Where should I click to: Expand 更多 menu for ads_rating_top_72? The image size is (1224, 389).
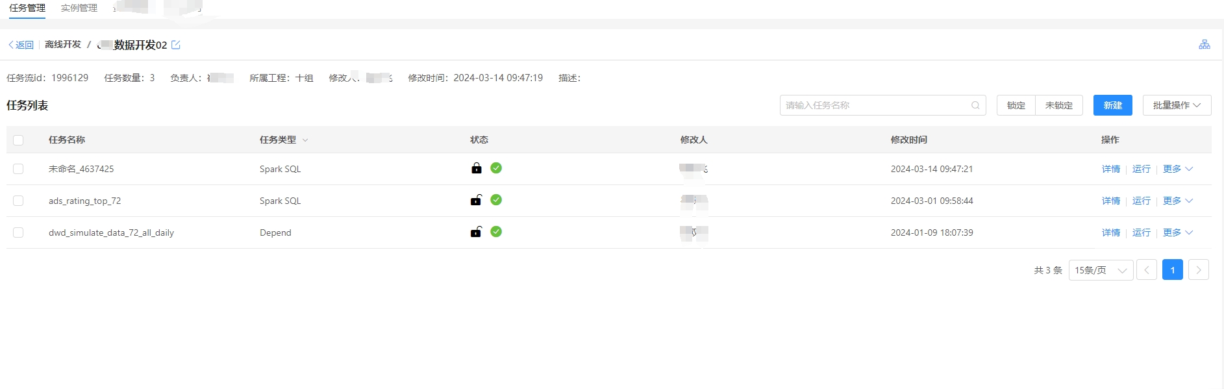point(1177,201)
